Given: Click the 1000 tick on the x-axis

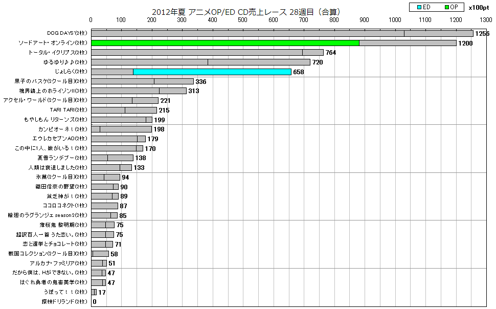Looking at the screenshot, I should 395,20.
